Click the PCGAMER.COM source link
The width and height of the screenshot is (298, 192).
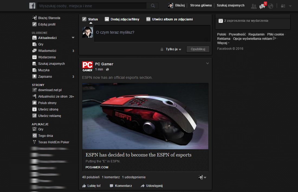pos(97,167)
